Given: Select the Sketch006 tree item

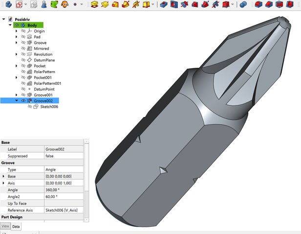Looking at the screenshot, I should click(x=49, y=107).
